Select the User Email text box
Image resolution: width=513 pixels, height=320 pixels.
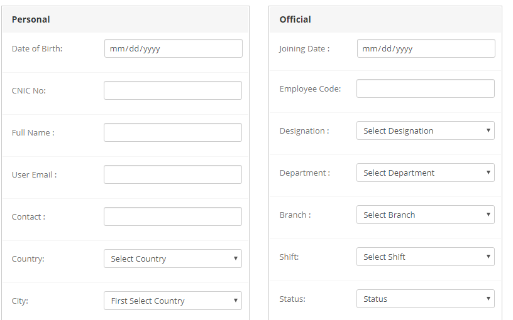(x=173, y=174)
